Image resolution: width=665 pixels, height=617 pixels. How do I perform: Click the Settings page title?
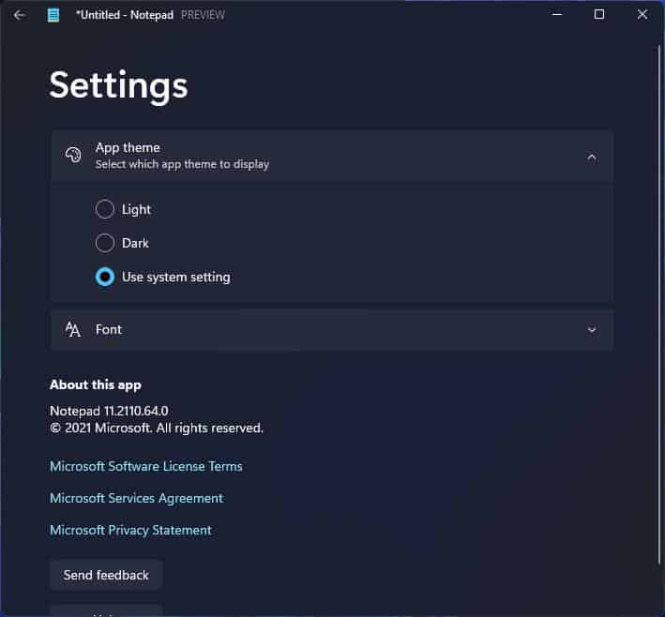[x=118, y=85]
